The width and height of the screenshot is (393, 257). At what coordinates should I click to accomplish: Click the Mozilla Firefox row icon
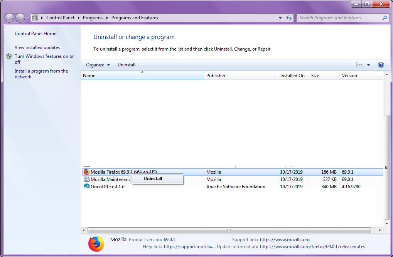tap(86, 172)
